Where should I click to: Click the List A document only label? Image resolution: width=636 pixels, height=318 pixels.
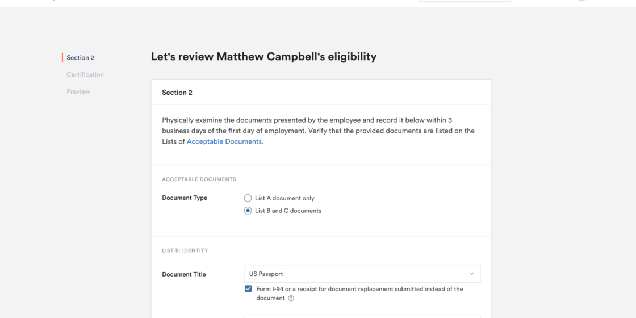click(x=284, y=198)
